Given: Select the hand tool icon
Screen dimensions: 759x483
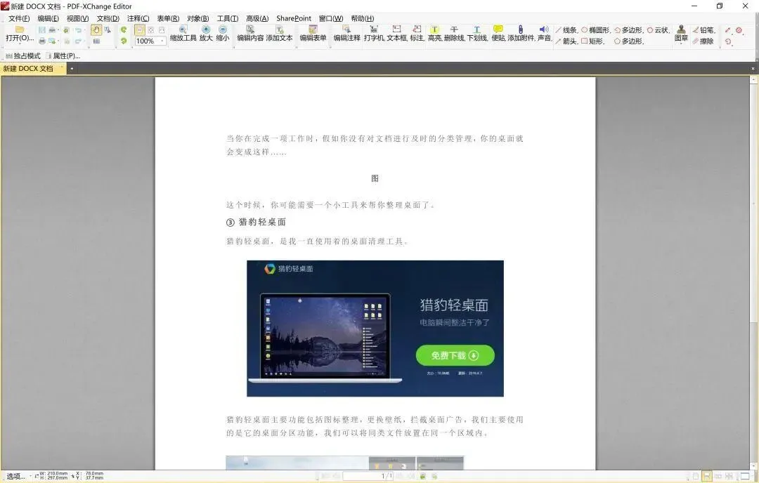Looking at the screenshot, I should [96, 30].
